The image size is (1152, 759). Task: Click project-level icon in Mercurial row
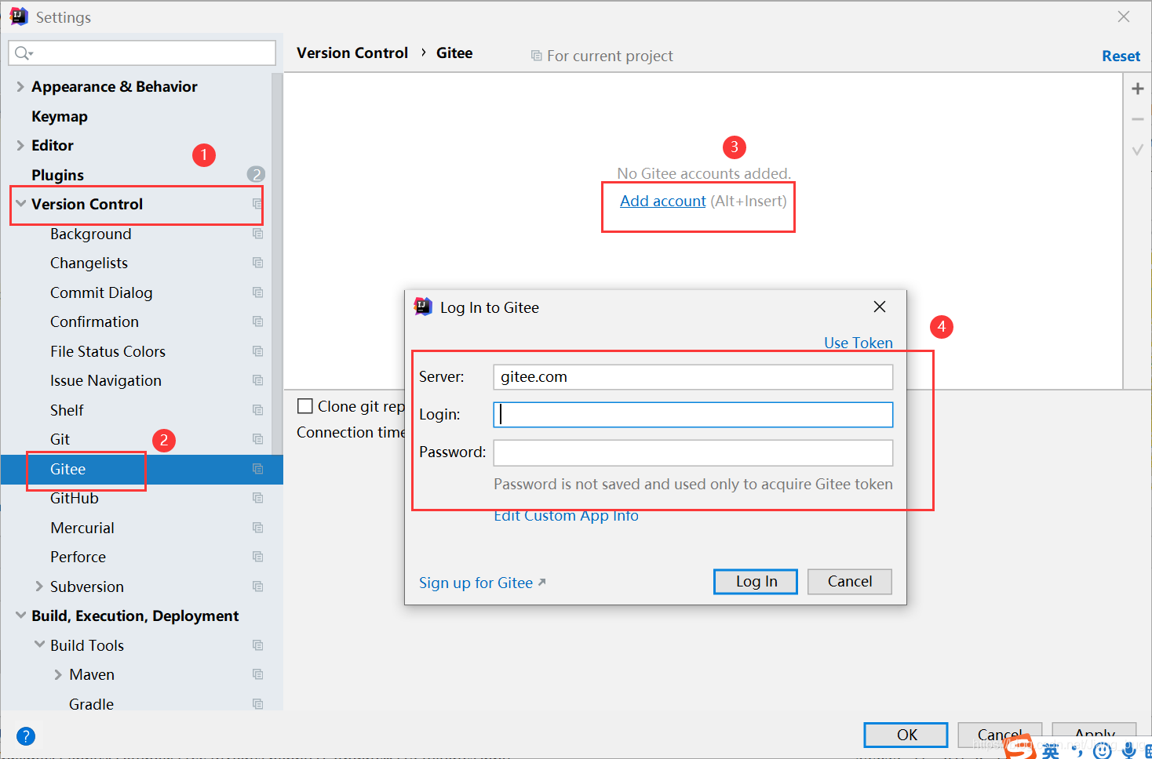[x=257, y=528]
